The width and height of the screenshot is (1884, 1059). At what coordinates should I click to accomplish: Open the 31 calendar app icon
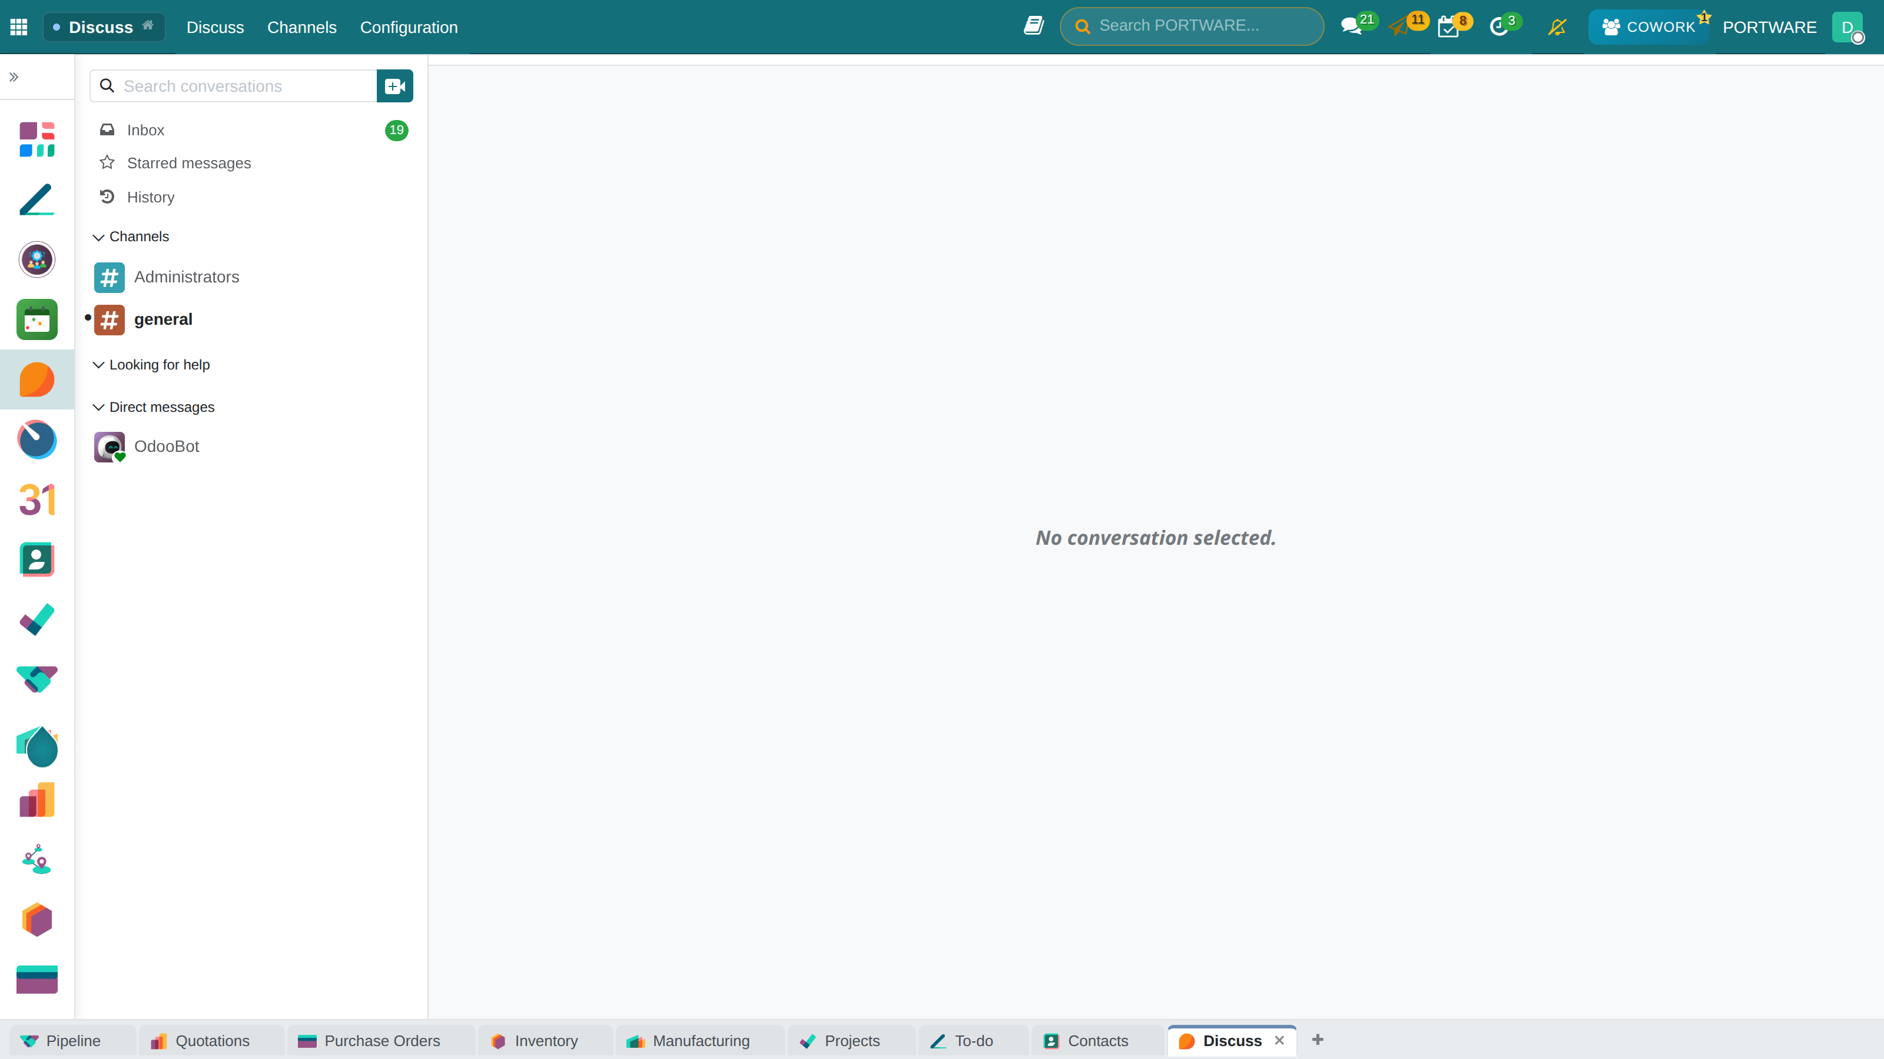point(37,500)
